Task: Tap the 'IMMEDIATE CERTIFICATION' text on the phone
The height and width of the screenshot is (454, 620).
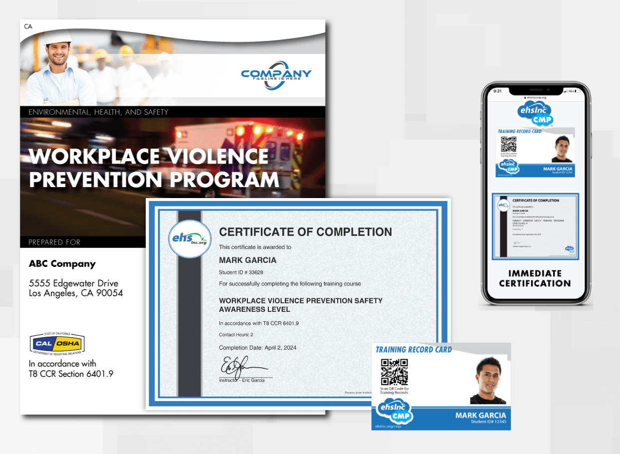Action: (535, 278)
